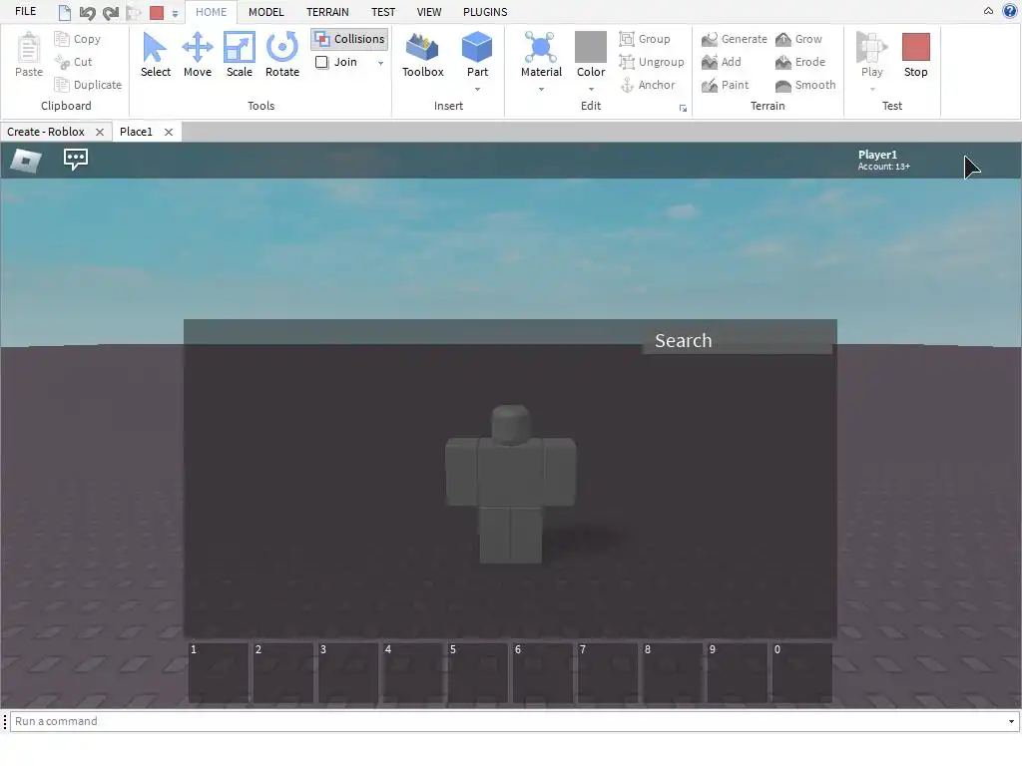This screenshot has width=1022, height=766.
Task: Click the Duplicate icon
Action: click(62, 85)
